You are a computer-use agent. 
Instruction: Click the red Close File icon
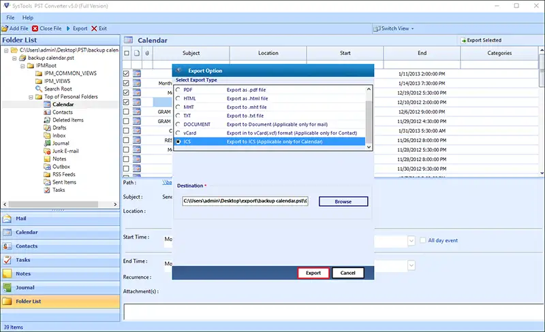click(35, 29)
